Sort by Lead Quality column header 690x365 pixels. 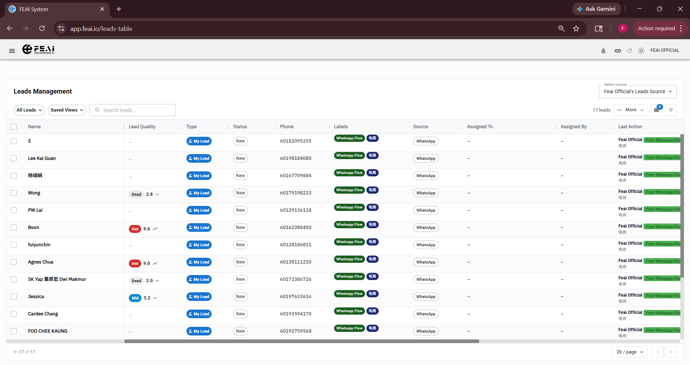click(142, 127)
